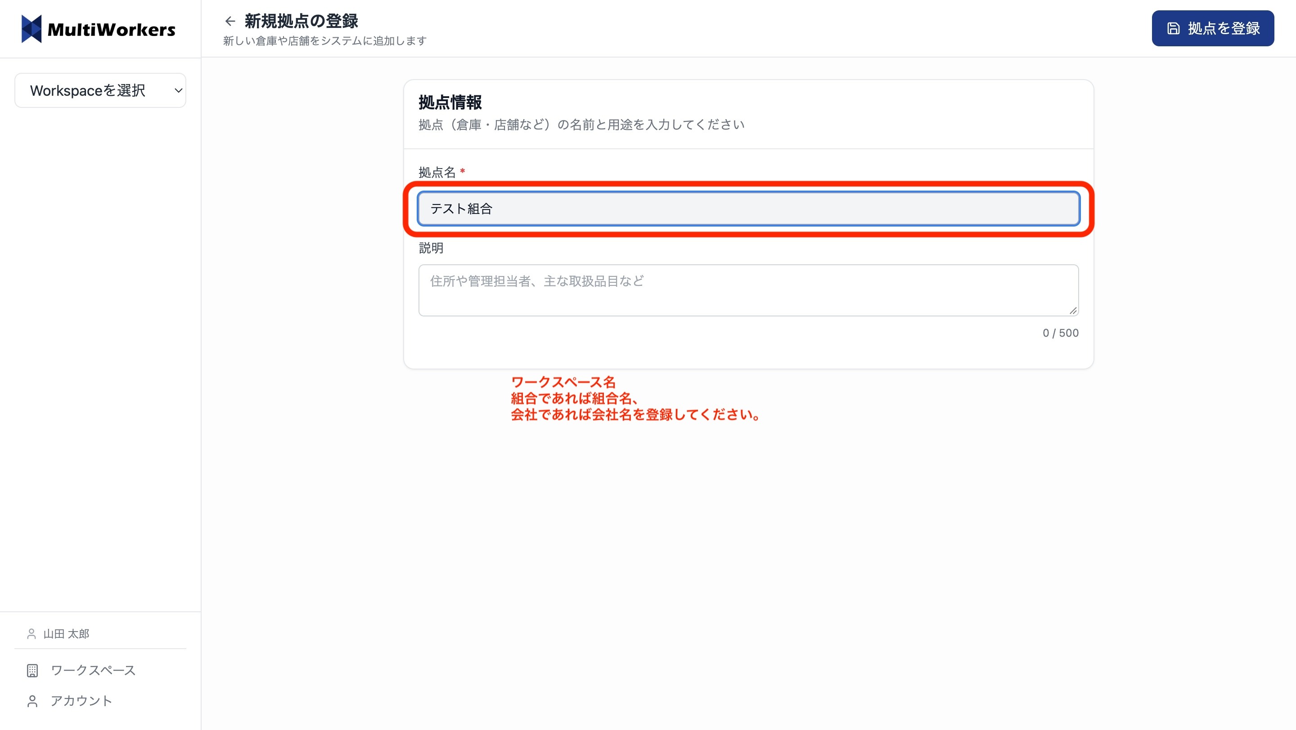The height and width of the screenshot is (730, 1296).
Task: Focus the 拠点名 input containing テスト組合
Action: [749, 209]
